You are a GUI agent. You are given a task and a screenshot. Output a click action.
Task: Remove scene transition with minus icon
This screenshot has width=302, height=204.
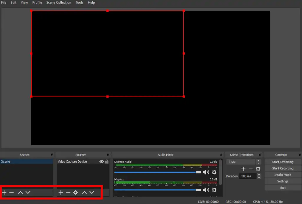(251, 169)
